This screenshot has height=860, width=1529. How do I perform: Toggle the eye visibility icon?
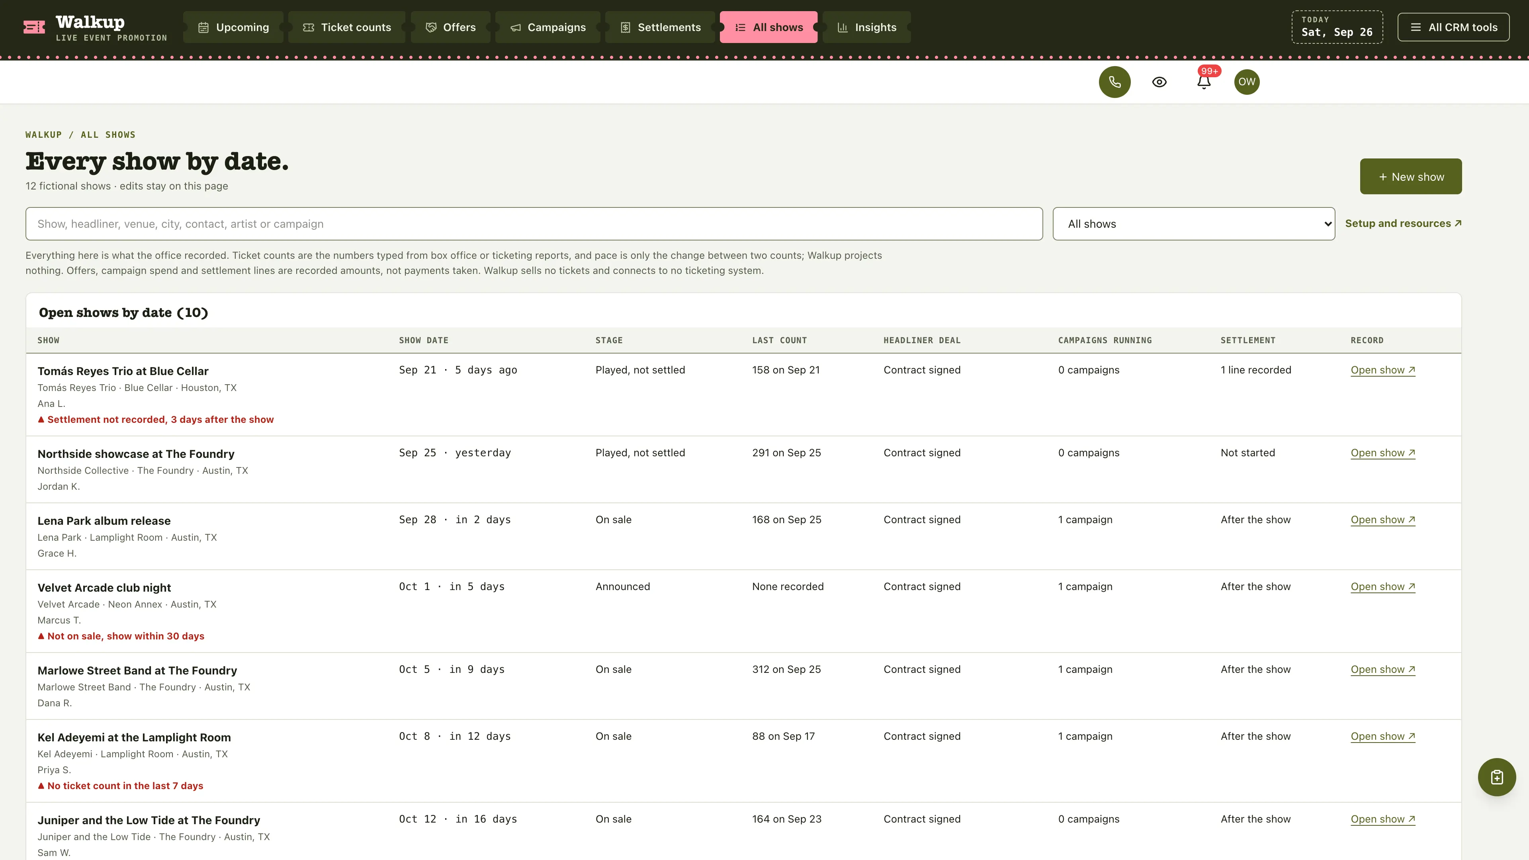(x=1159, y=82)
